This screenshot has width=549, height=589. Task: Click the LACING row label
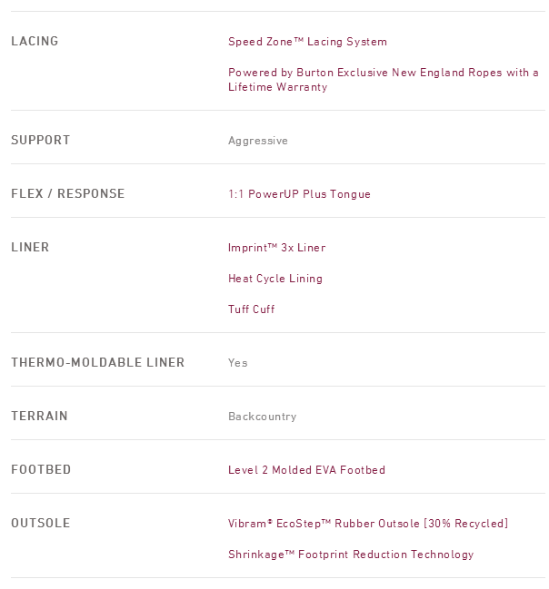click(x=35, y=42)
